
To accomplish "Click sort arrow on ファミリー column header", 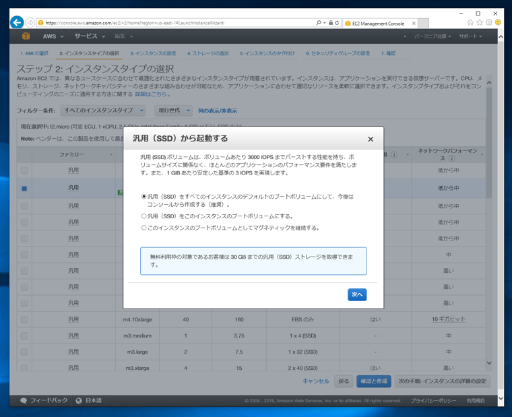I will [x=111, y=155].
